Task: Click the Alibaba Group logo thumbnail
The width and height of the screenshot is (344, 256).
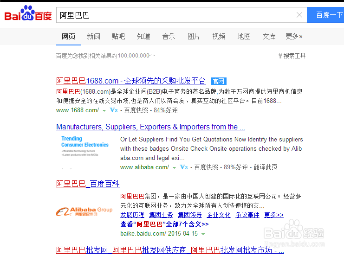Action: [x=84, y=211]
